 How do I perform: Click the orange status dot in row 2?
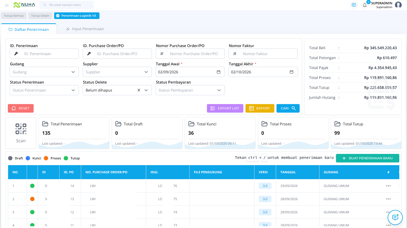[x=32, y=199]
